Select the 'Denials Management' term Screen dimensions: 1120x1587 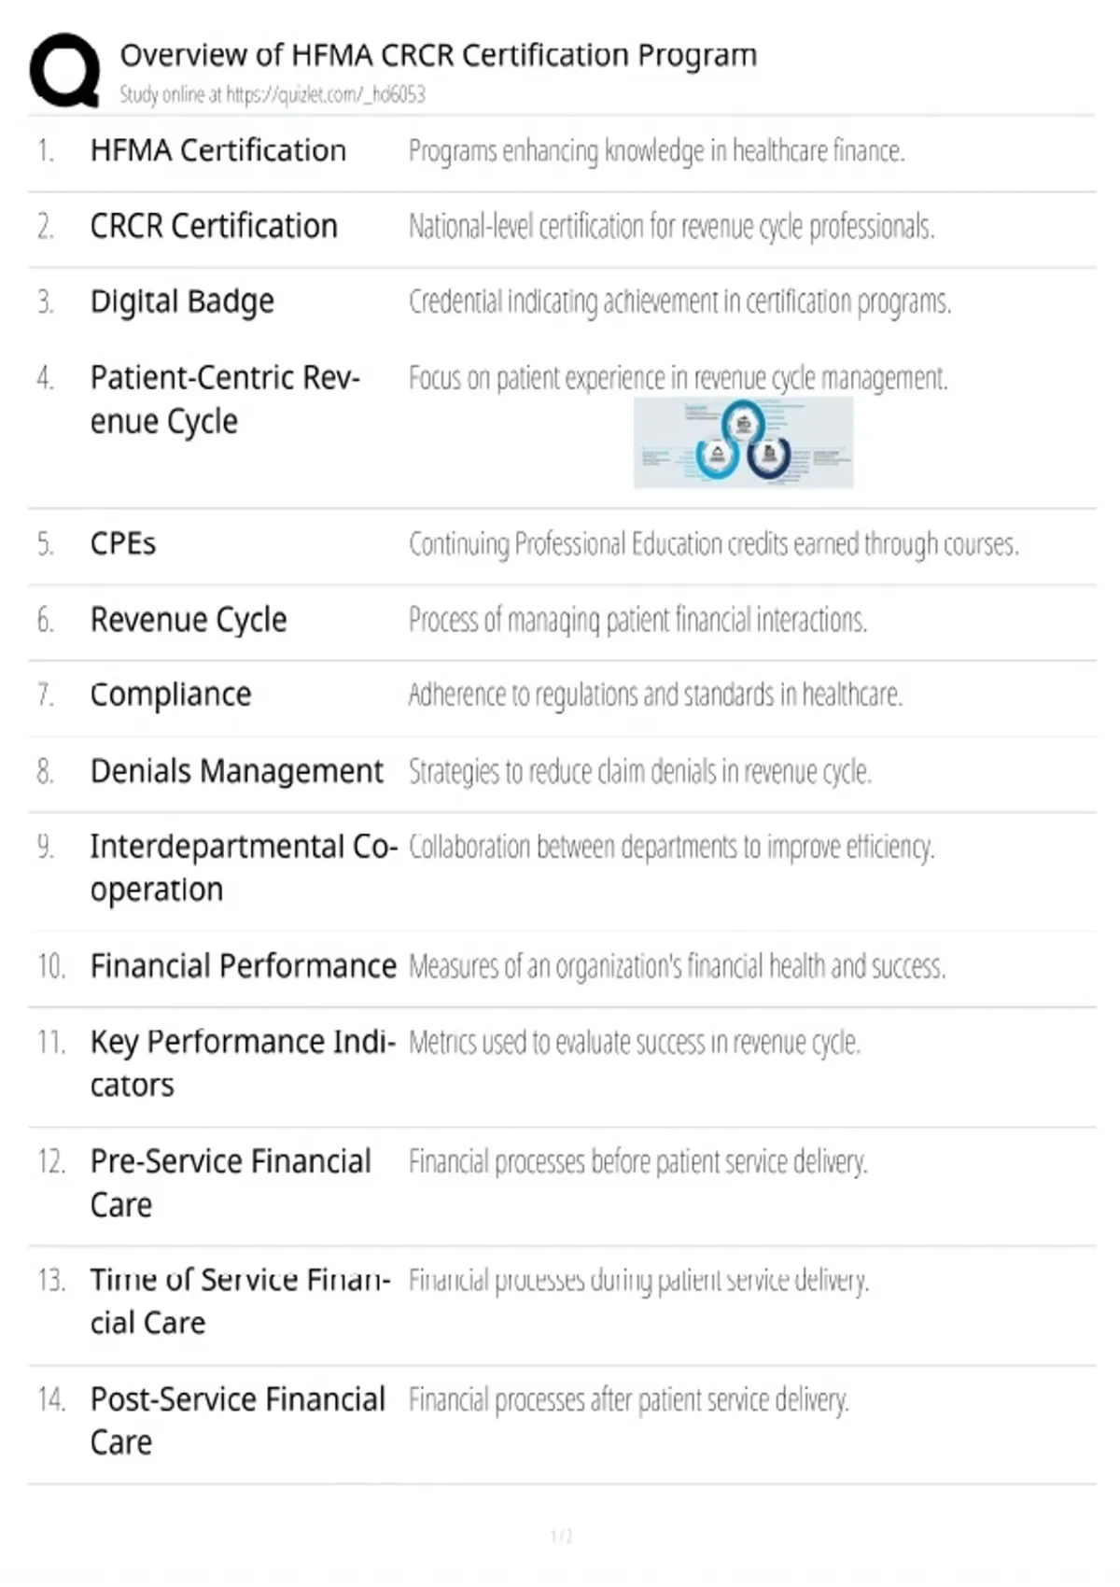tap(236, 771)
